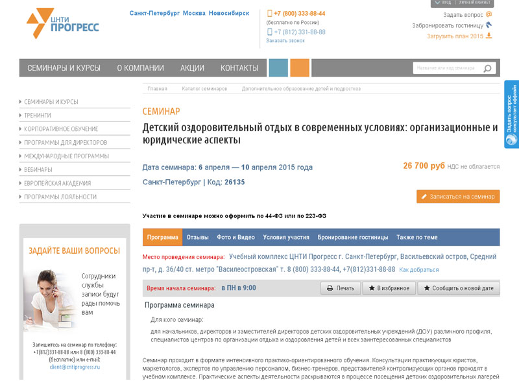Click the orange phone icon by 800 number
519x381 pixels.
pos(269,14)
